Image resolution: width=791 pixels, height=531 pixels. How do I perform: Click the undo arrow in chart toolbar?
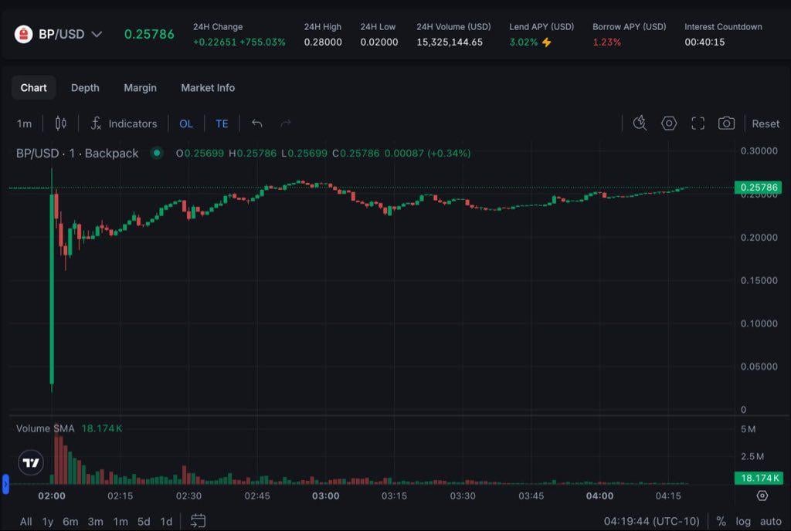257,123
